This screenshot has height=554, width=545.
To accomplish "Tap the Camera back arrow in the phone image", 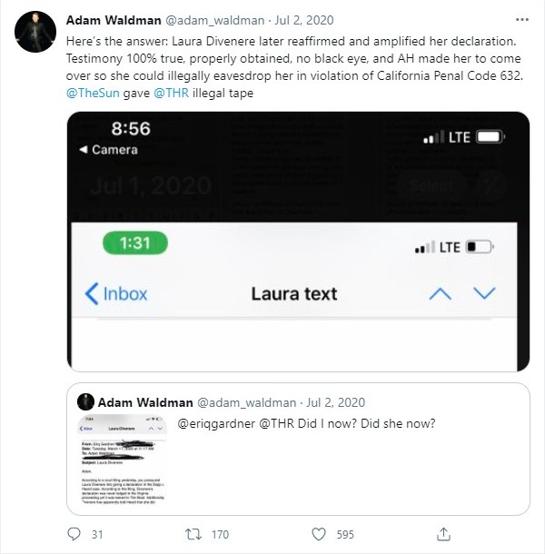I will coord(108,150).
